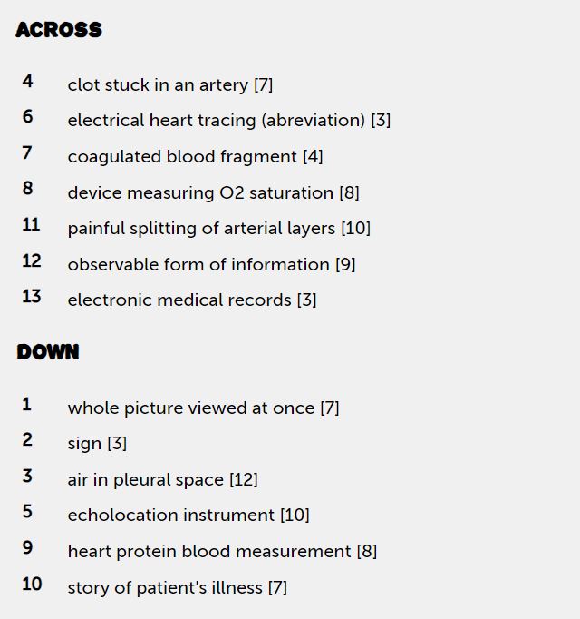Screen dimensions: 580x619
Task: Click the DOWN section heading
Action: (48, 352)
